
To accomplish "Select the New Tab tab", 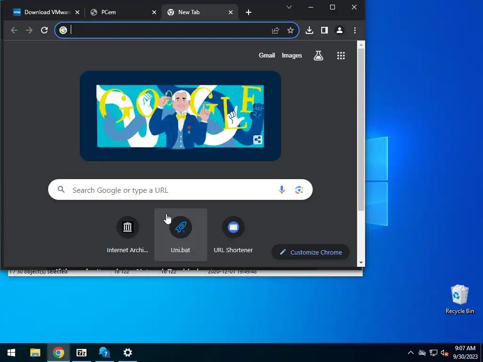I will click(197, 12).
